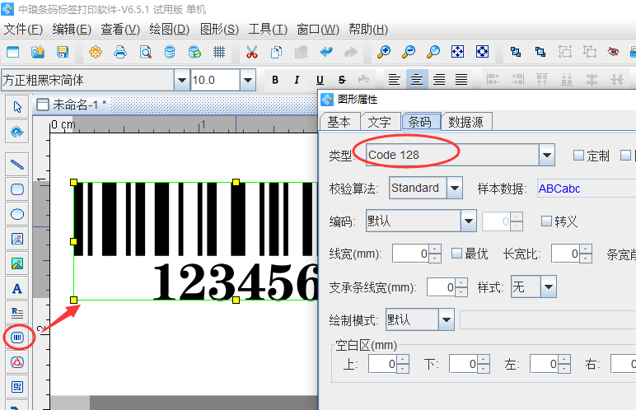The height and width of the screenshot is (410, 636).
Task: Open the 查看(V) menu
Action: coord(120,29)
